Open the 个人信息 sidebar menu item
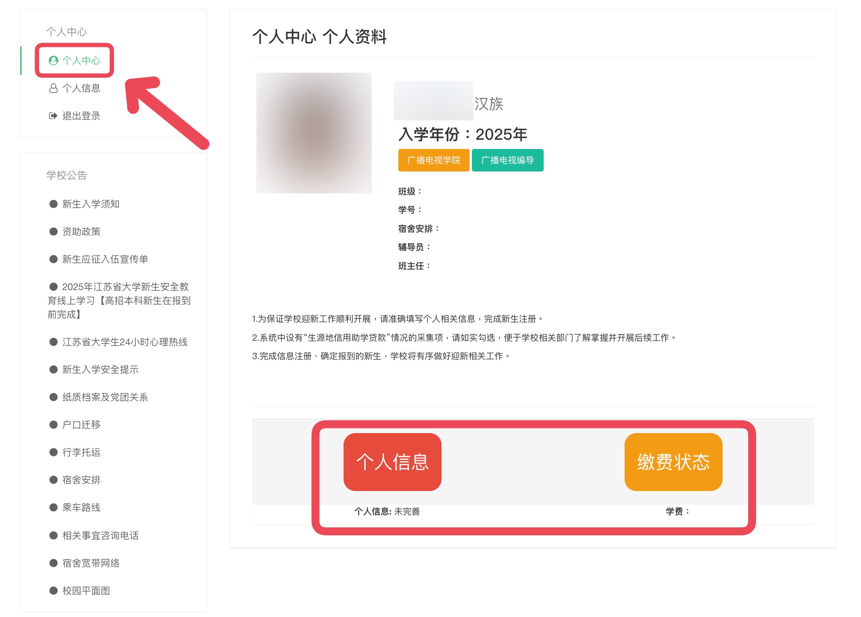861x617 pixels. (81, 88)
